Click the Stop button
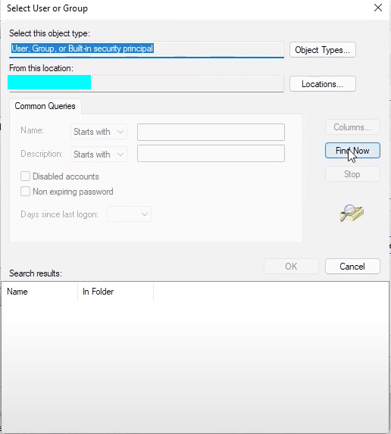391x434 pixels. pos(352,174)
